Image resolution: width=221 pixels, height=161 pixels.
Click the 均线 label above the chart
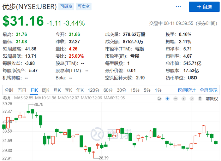[6, 98]
